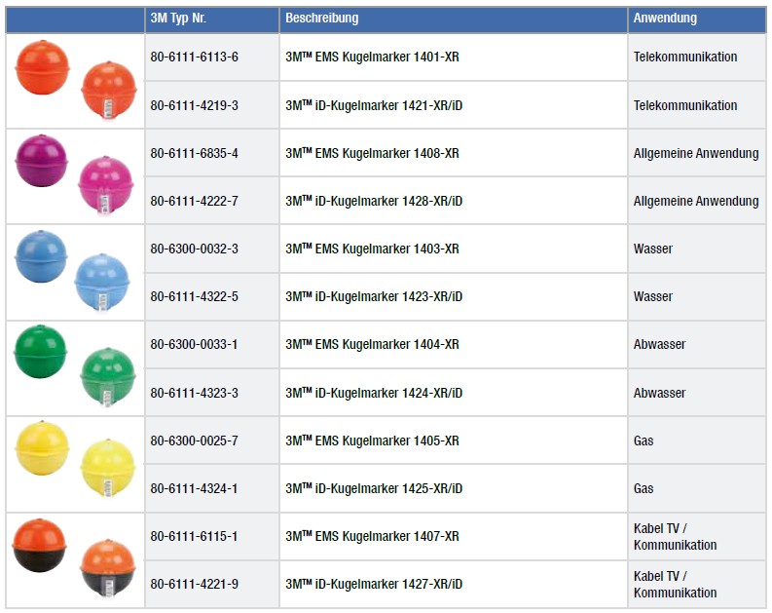Select '3M EMS Kugelmarker 1408-XR' description

click(372, 153)
